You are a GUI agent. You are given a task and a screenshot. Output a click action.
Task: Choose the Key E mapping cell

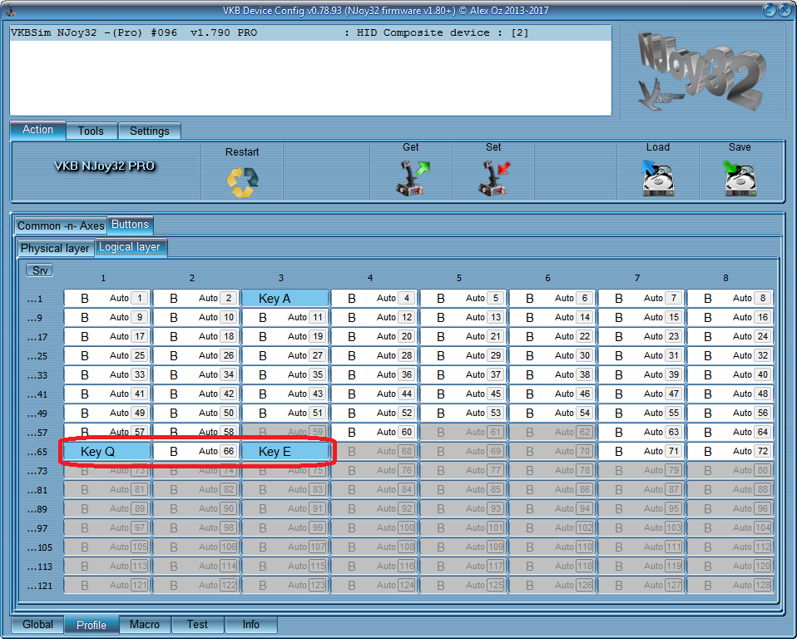tap(285, 452)
